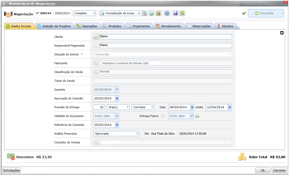
Task: Click the edit pencil icon beside Cliente
Action: (x=96, y=37)
